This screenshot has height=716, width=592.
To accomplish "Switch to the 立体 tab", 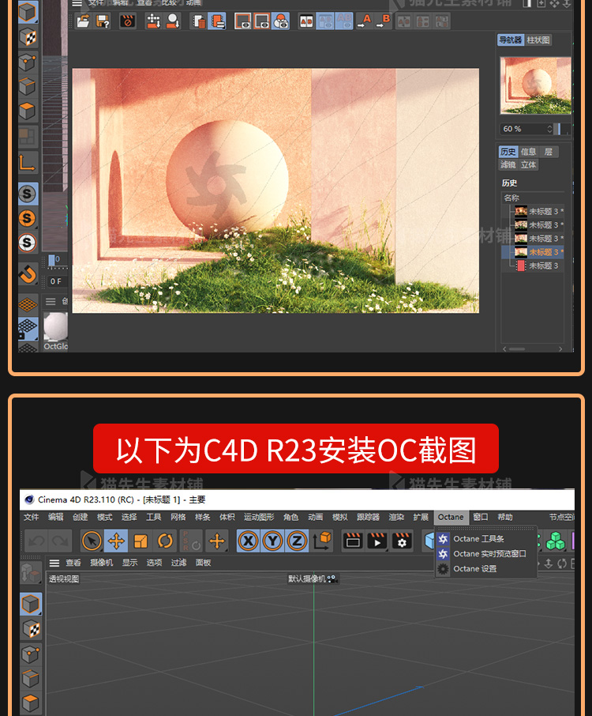I will tap(529, 165).
